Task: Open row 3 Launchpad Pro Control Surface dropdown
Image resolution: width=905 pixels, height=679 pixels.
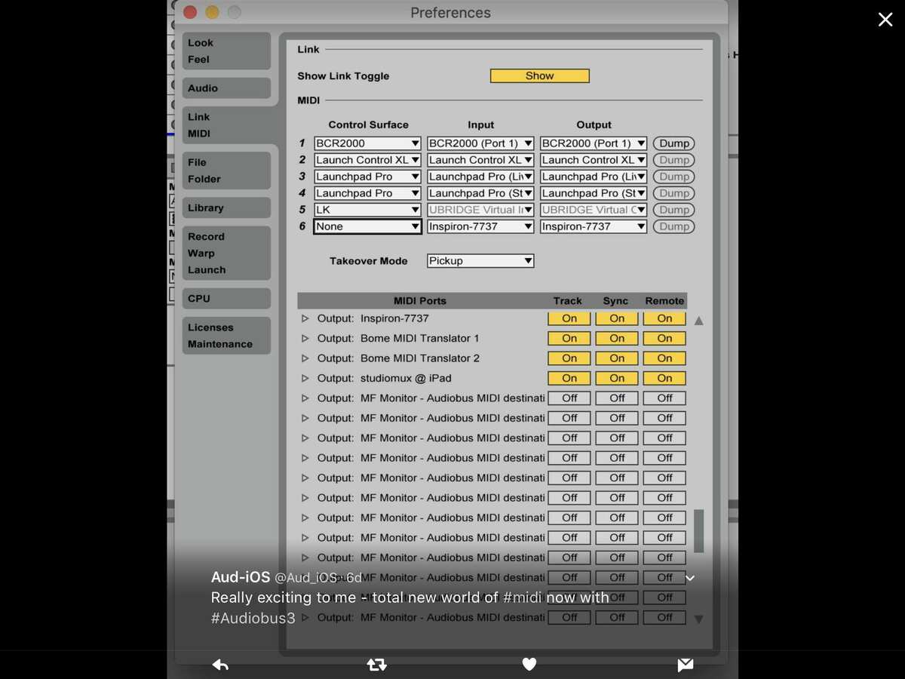Action: pyautogui.click(x=367, y=177)
